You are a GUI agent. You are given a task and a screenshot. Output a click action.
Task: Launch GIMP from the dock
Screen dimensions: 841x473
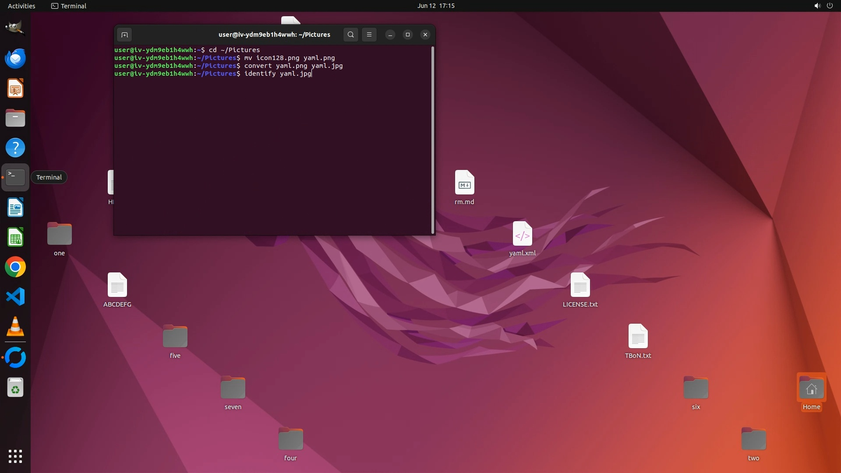pos(15,28)
